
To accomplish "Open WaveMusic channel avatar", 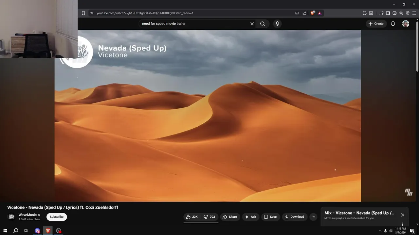I will pos(11,217).
